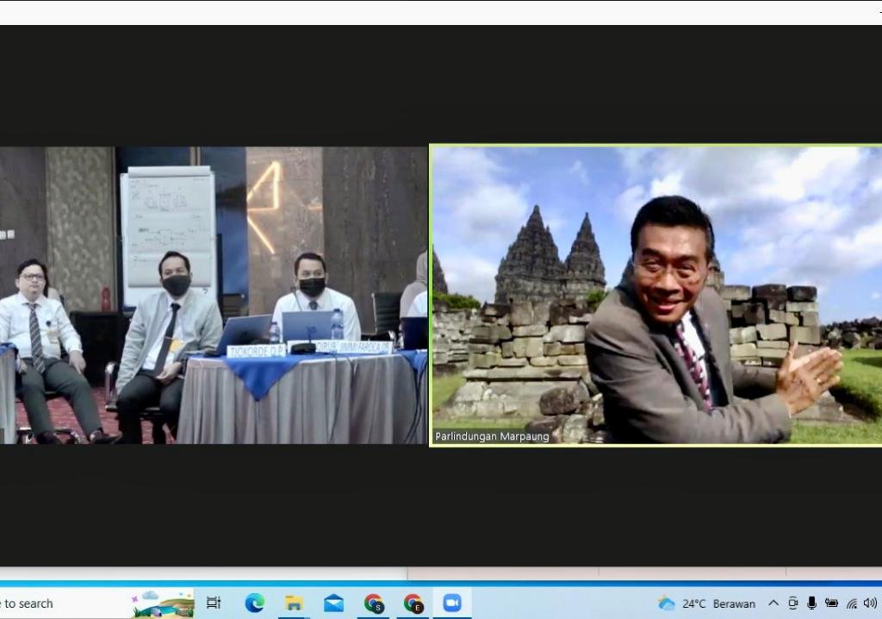Launch Microsoft Edge from the taskbar

[x=254, y=603]
